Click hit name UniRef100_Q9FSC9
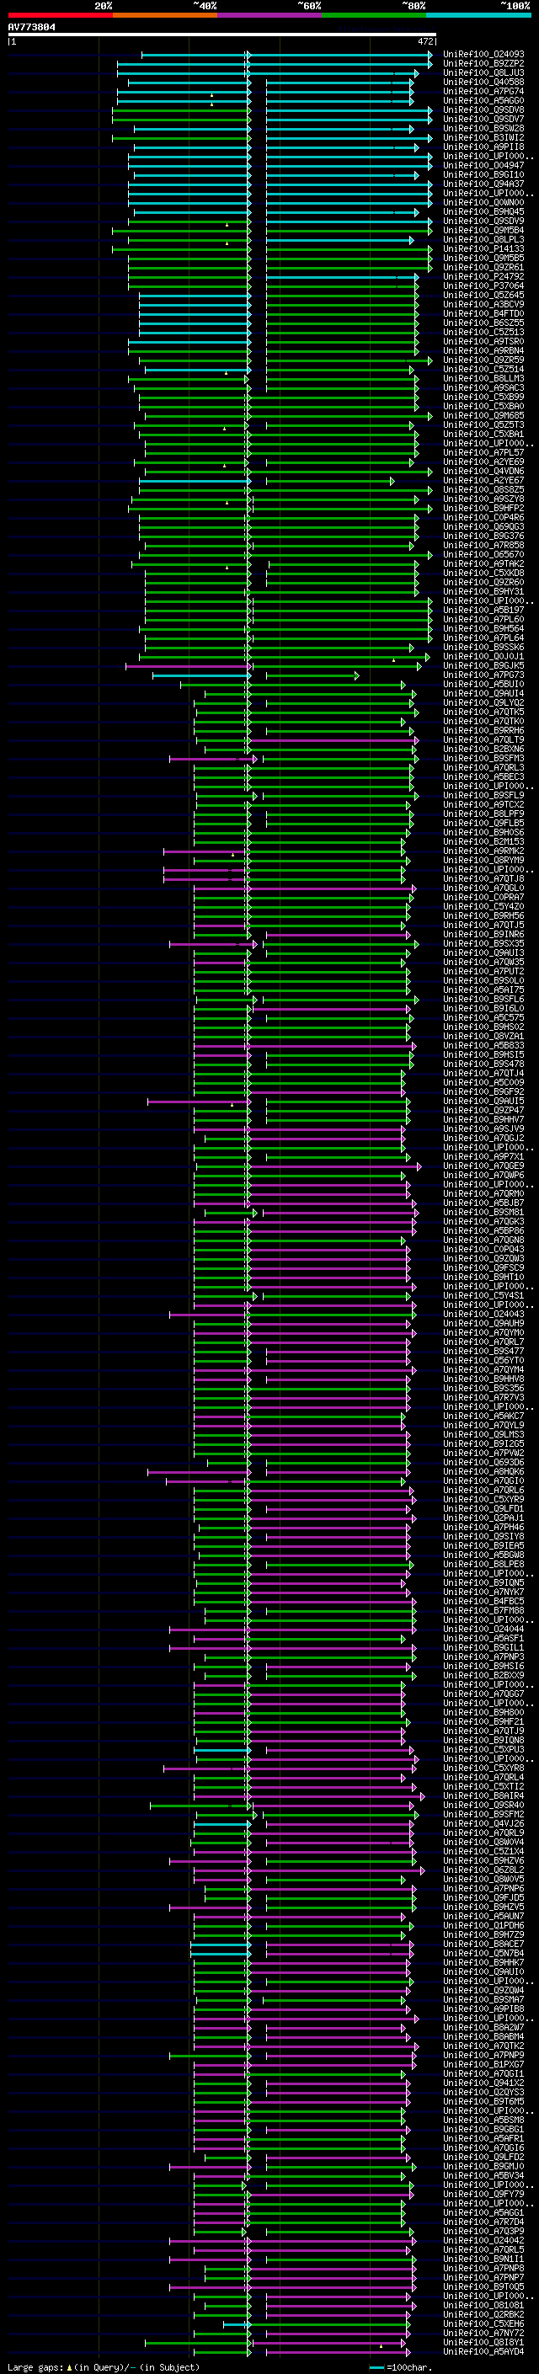The width and height of the screenshot is (539, 2374). tap(483, 1267)
